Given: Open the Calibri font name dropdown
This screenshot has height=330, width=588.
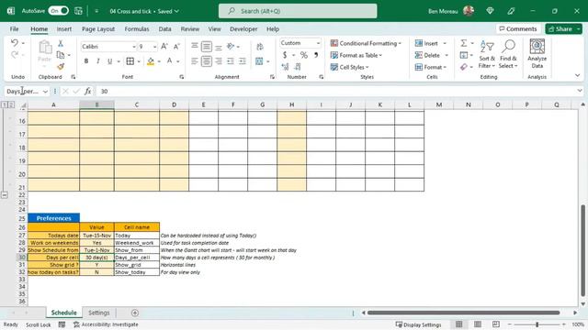Looking at the screenshot, I should [134, 47].
